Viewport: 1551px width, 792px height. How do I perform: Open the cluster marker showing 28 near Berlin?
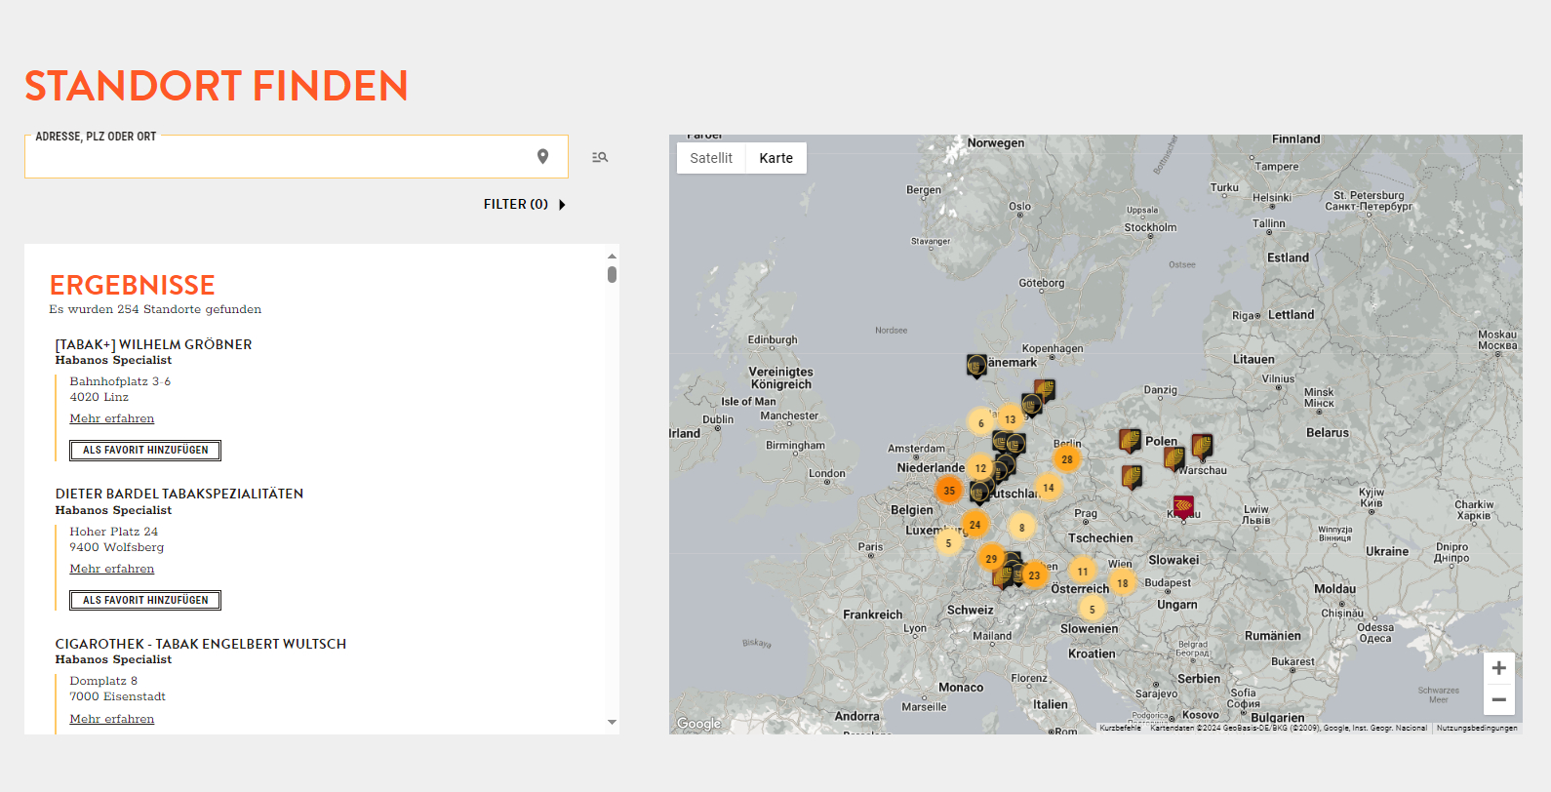click(x=1067, y=459)
